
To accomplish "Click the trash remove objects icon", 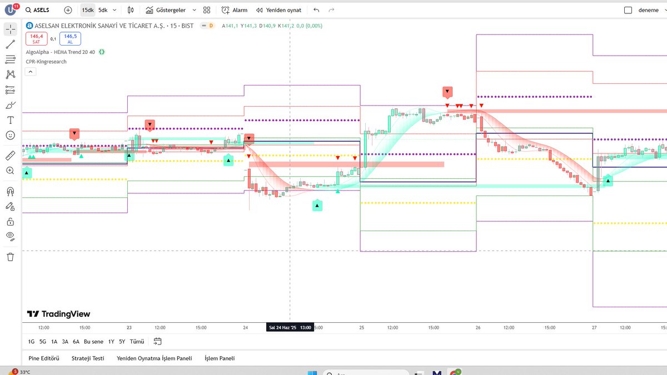I will pos(11,257).
